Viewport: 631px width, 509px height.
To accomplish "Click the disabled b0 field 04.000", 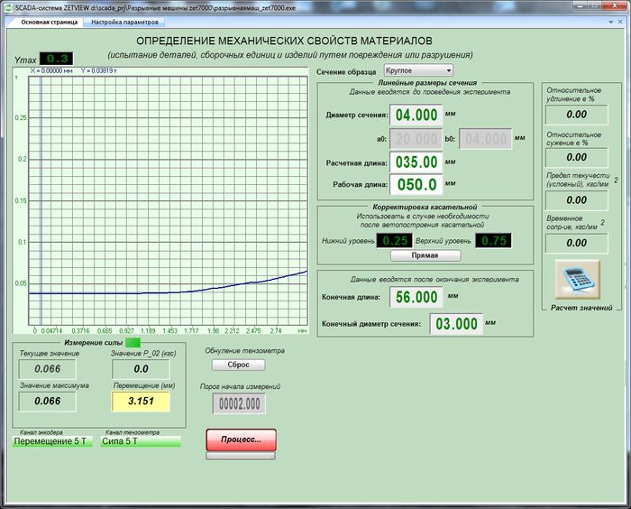I will pyautogui.click(x=486, y=139).
